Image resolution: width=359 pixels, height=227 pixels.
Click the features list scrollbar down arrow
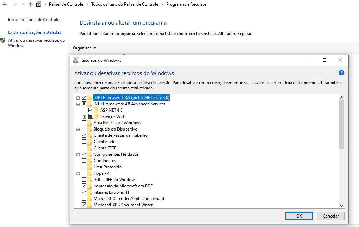click(341, 206)
